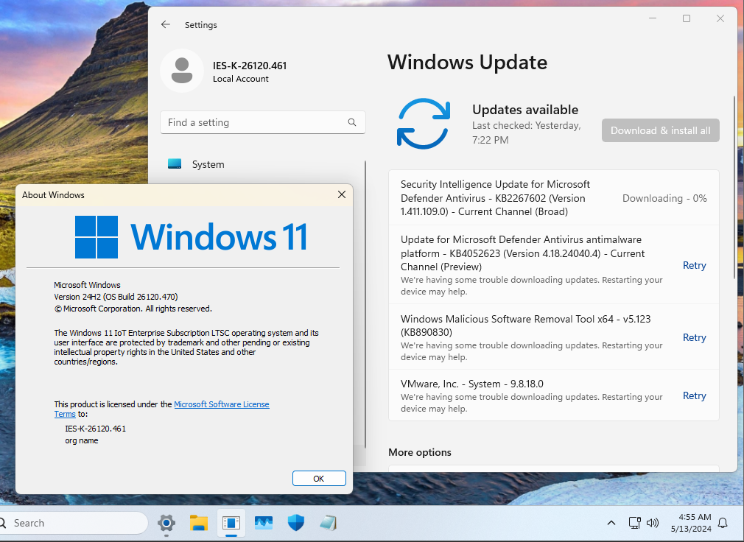Screen dimensions: 744x542
Task: Click the Settings sidebar scrollbar
Action: [x=365, y=304]
